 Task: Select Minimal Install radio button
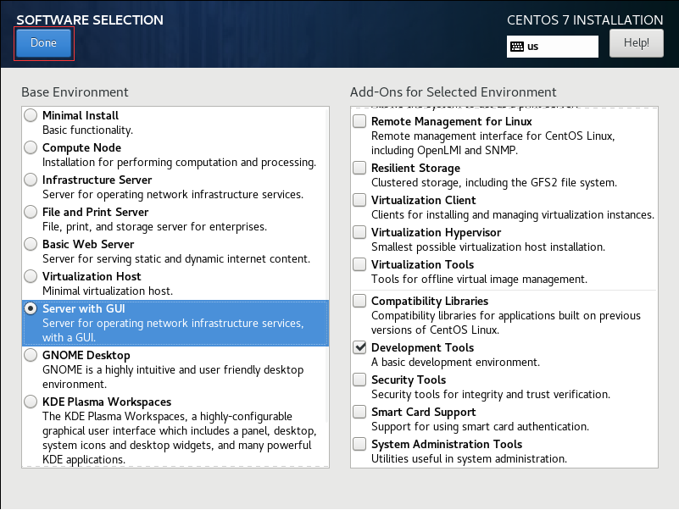pyautogui.click(x=31, y=115)
